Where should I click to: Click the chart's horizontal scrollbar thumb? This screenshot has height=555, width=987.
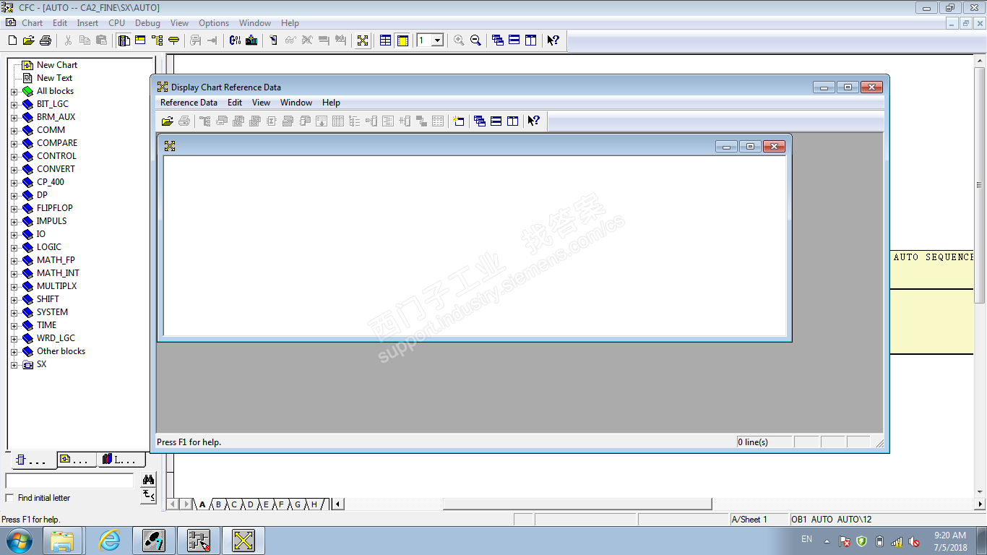tap(577, 504)
